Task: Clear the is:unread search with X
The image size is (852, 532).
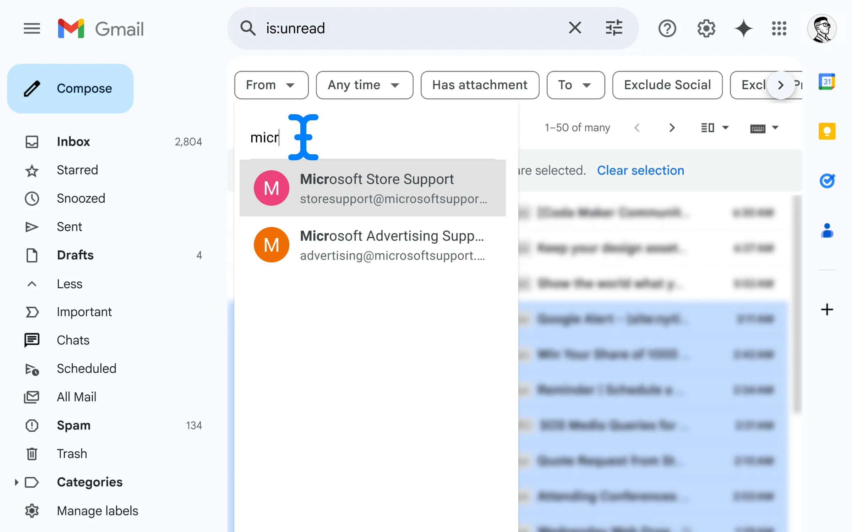Action: pyautogui.click(x=575, y=28)
